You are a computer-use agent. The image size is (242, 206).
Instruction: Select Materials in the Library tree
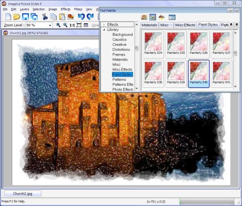(x=120, y=60)
